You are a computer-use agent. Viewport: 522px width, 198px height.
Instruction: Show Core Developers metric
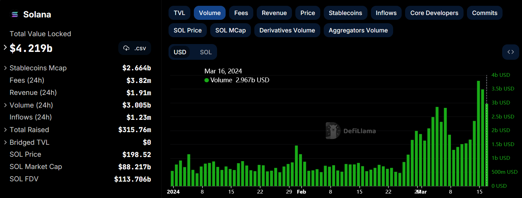434,13
